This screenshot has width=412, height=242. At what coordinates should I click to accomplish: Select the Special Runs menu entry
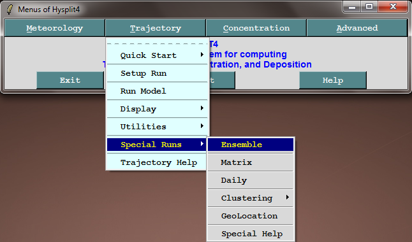(x=157, y=145)
